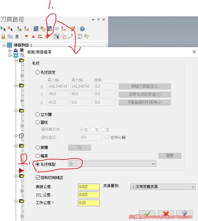Click the white cube icon in the tree
198x221 pixels.
[21, 136]
